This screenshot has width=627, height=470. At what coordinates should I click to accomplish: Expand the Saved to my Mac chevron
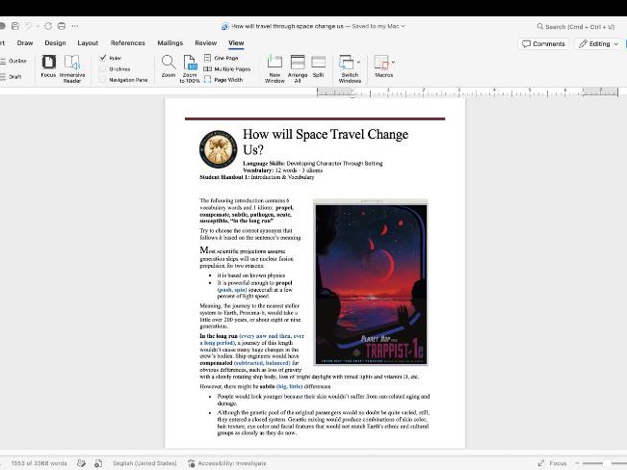point(403,26)
